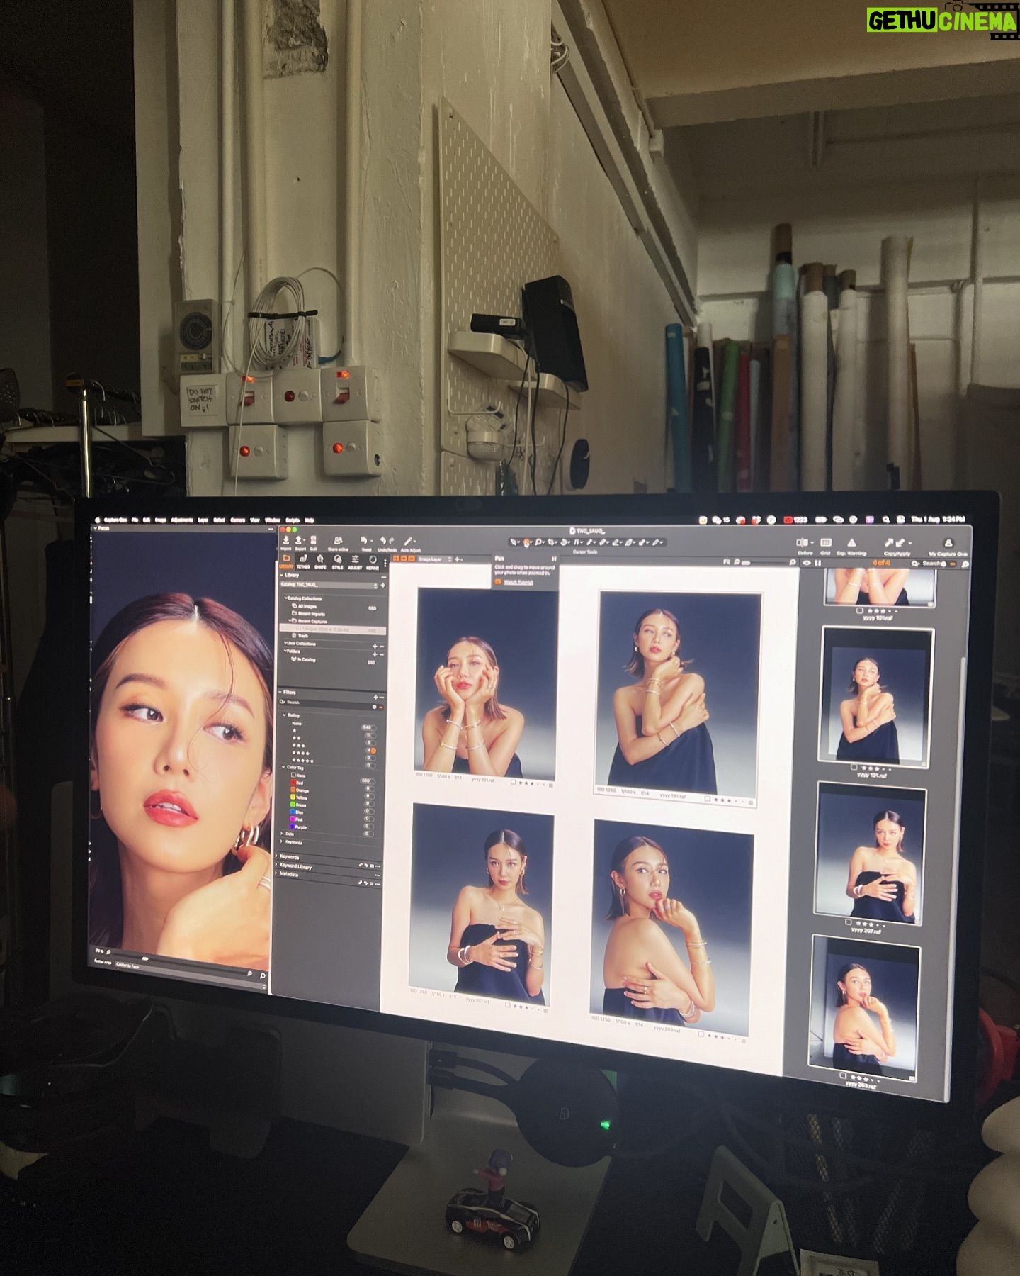Collapse the Filters panel
Screen dimensions: 1020x1276
coord(281,692)
